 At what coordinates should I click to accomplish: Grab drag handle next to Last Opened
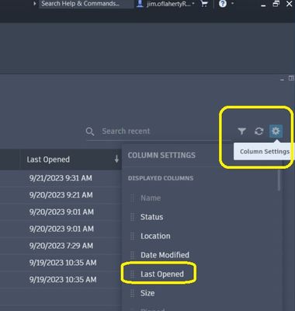133,274
